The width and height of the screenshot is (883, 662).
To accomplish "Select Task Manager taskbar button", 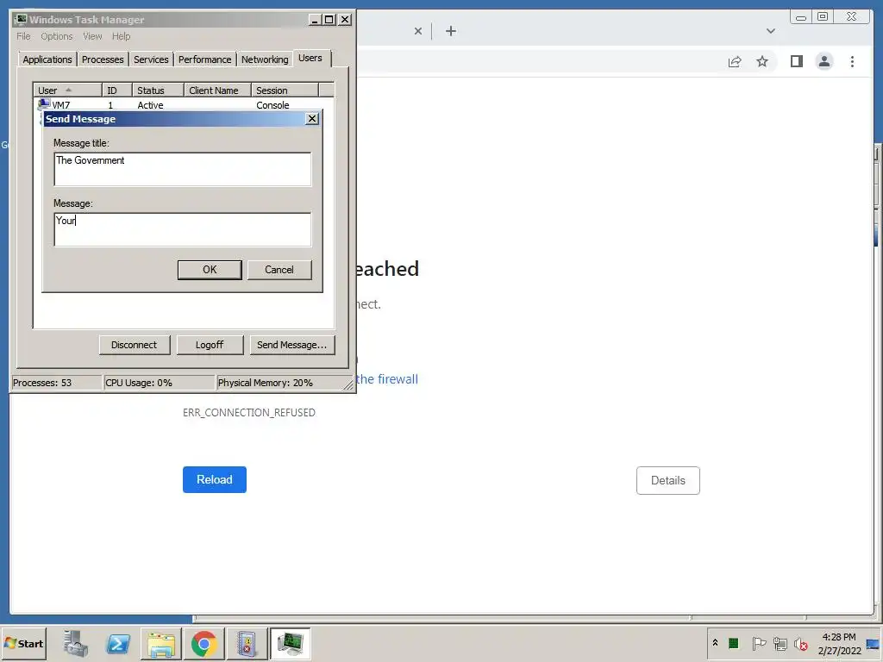I will point(290,643).
